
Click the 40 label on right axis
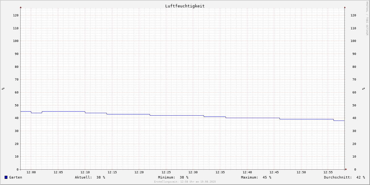(x=354, y=118)
